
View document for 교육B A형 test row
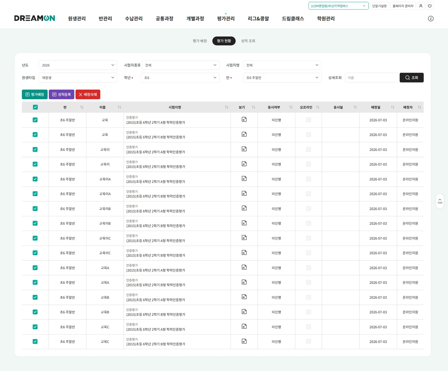point(244,297)
